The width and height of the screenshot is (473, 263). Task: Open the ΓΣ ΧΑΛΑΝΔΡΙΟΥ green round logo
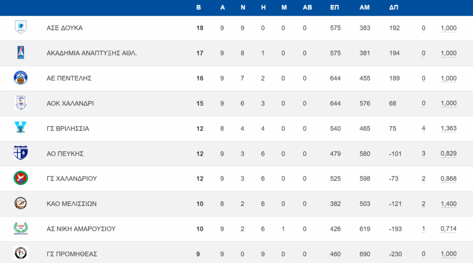[x=21, y=178]
